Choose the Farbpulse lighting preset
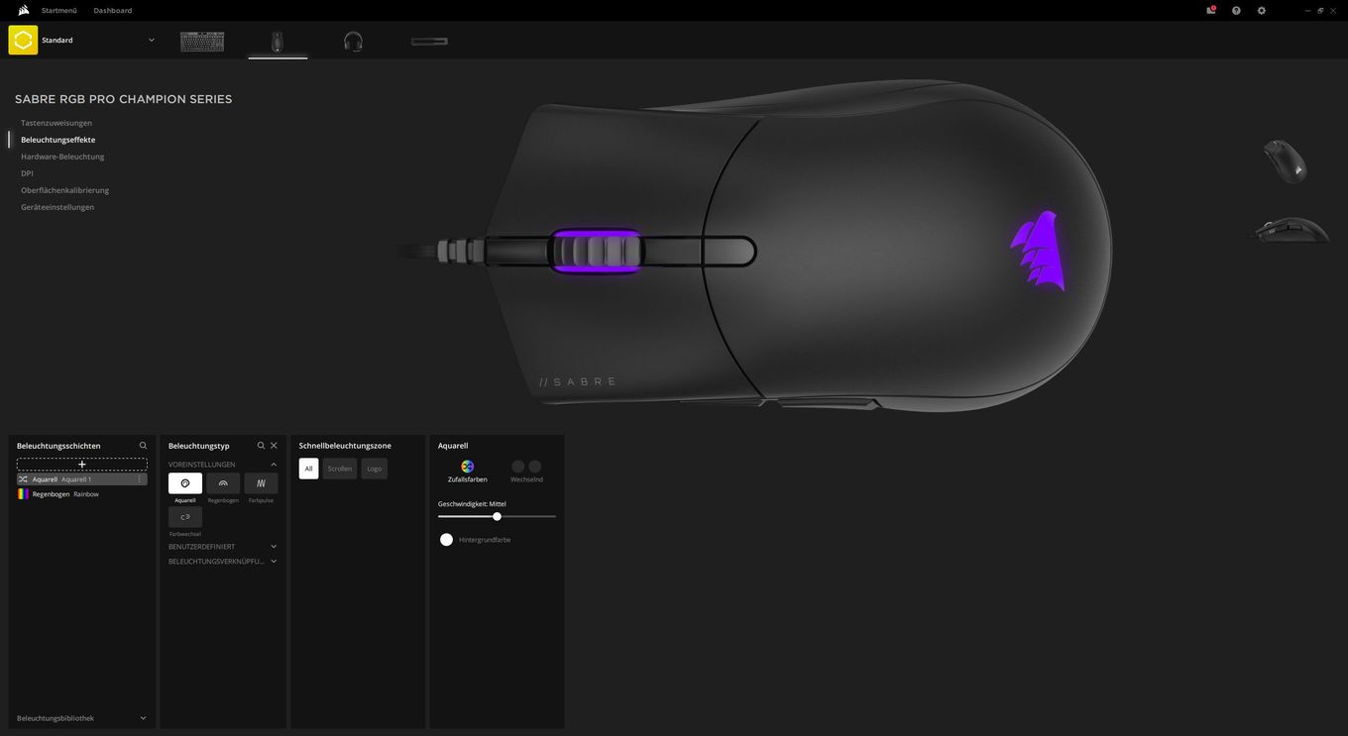Screen dimensions: 1348x736 [x=261, y=483]
